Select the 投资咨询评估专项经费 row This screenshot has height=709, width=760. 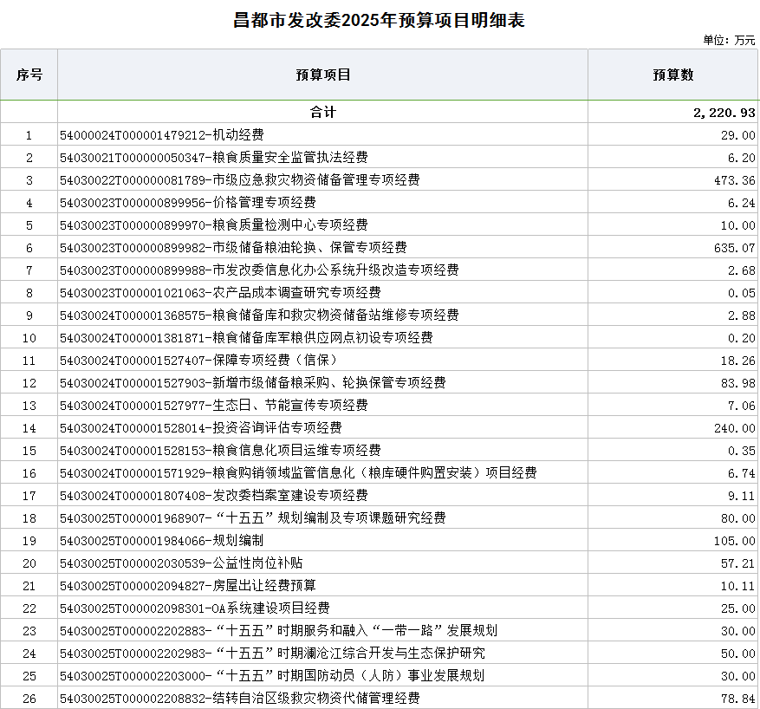point(201,428)
